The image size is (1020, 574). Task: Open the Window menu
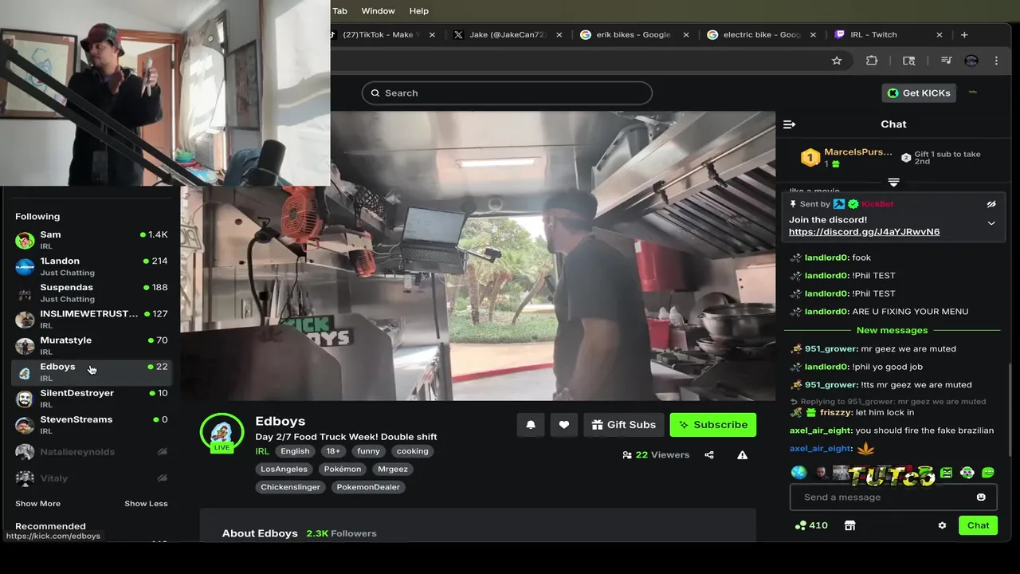(x=378, y=11)
